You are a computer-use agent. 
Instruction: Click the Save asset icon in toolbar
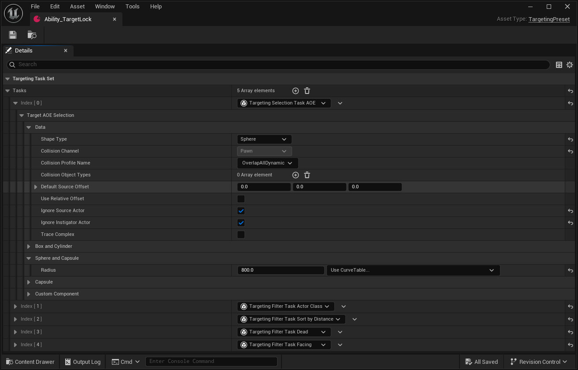pyautogui.click(x=13, y=35)
